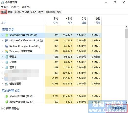The height and width of the screenshot is (113, 128).
Task: Switch to the 服务 tab
Action: tap(59, 12)
